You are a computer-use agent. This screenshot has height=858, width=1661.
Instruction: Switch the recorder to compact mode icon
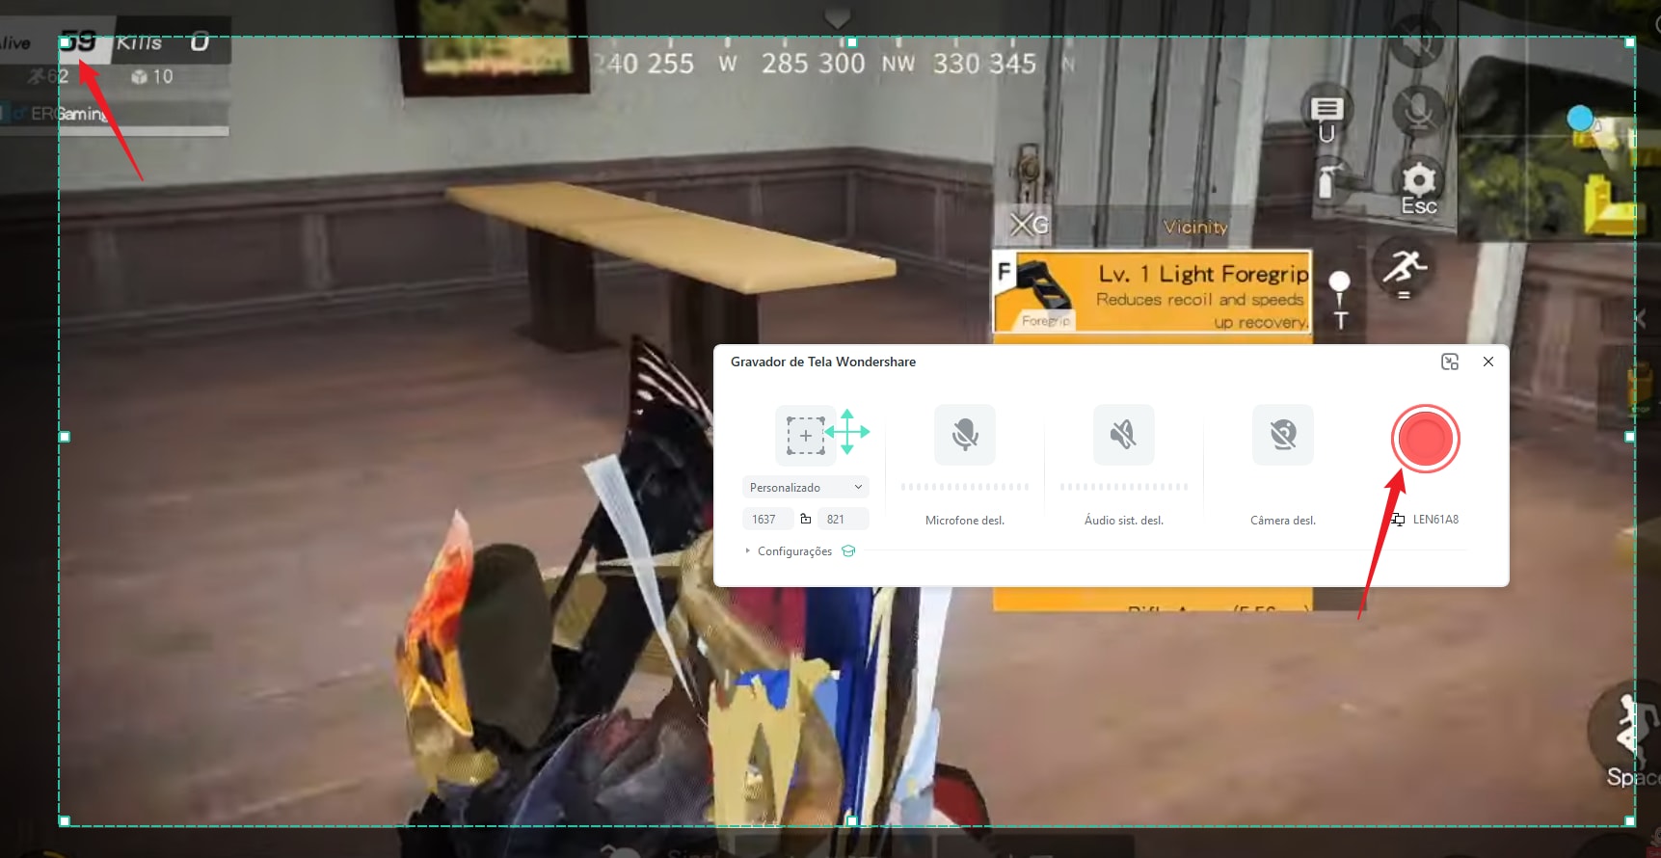1450,362
